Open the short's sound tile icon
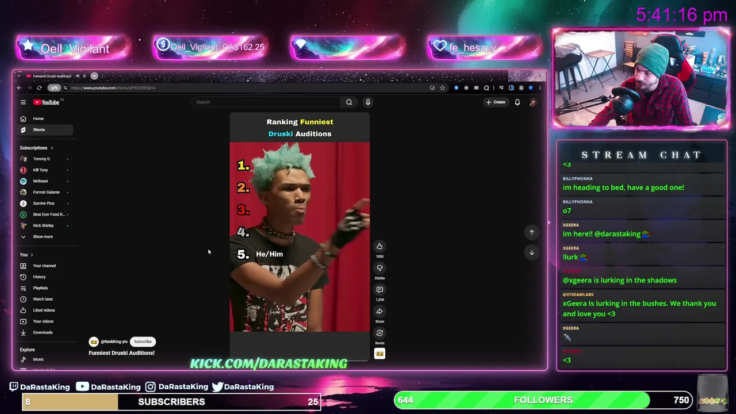The height and width of the screenshot is (414, 736). 379,354
